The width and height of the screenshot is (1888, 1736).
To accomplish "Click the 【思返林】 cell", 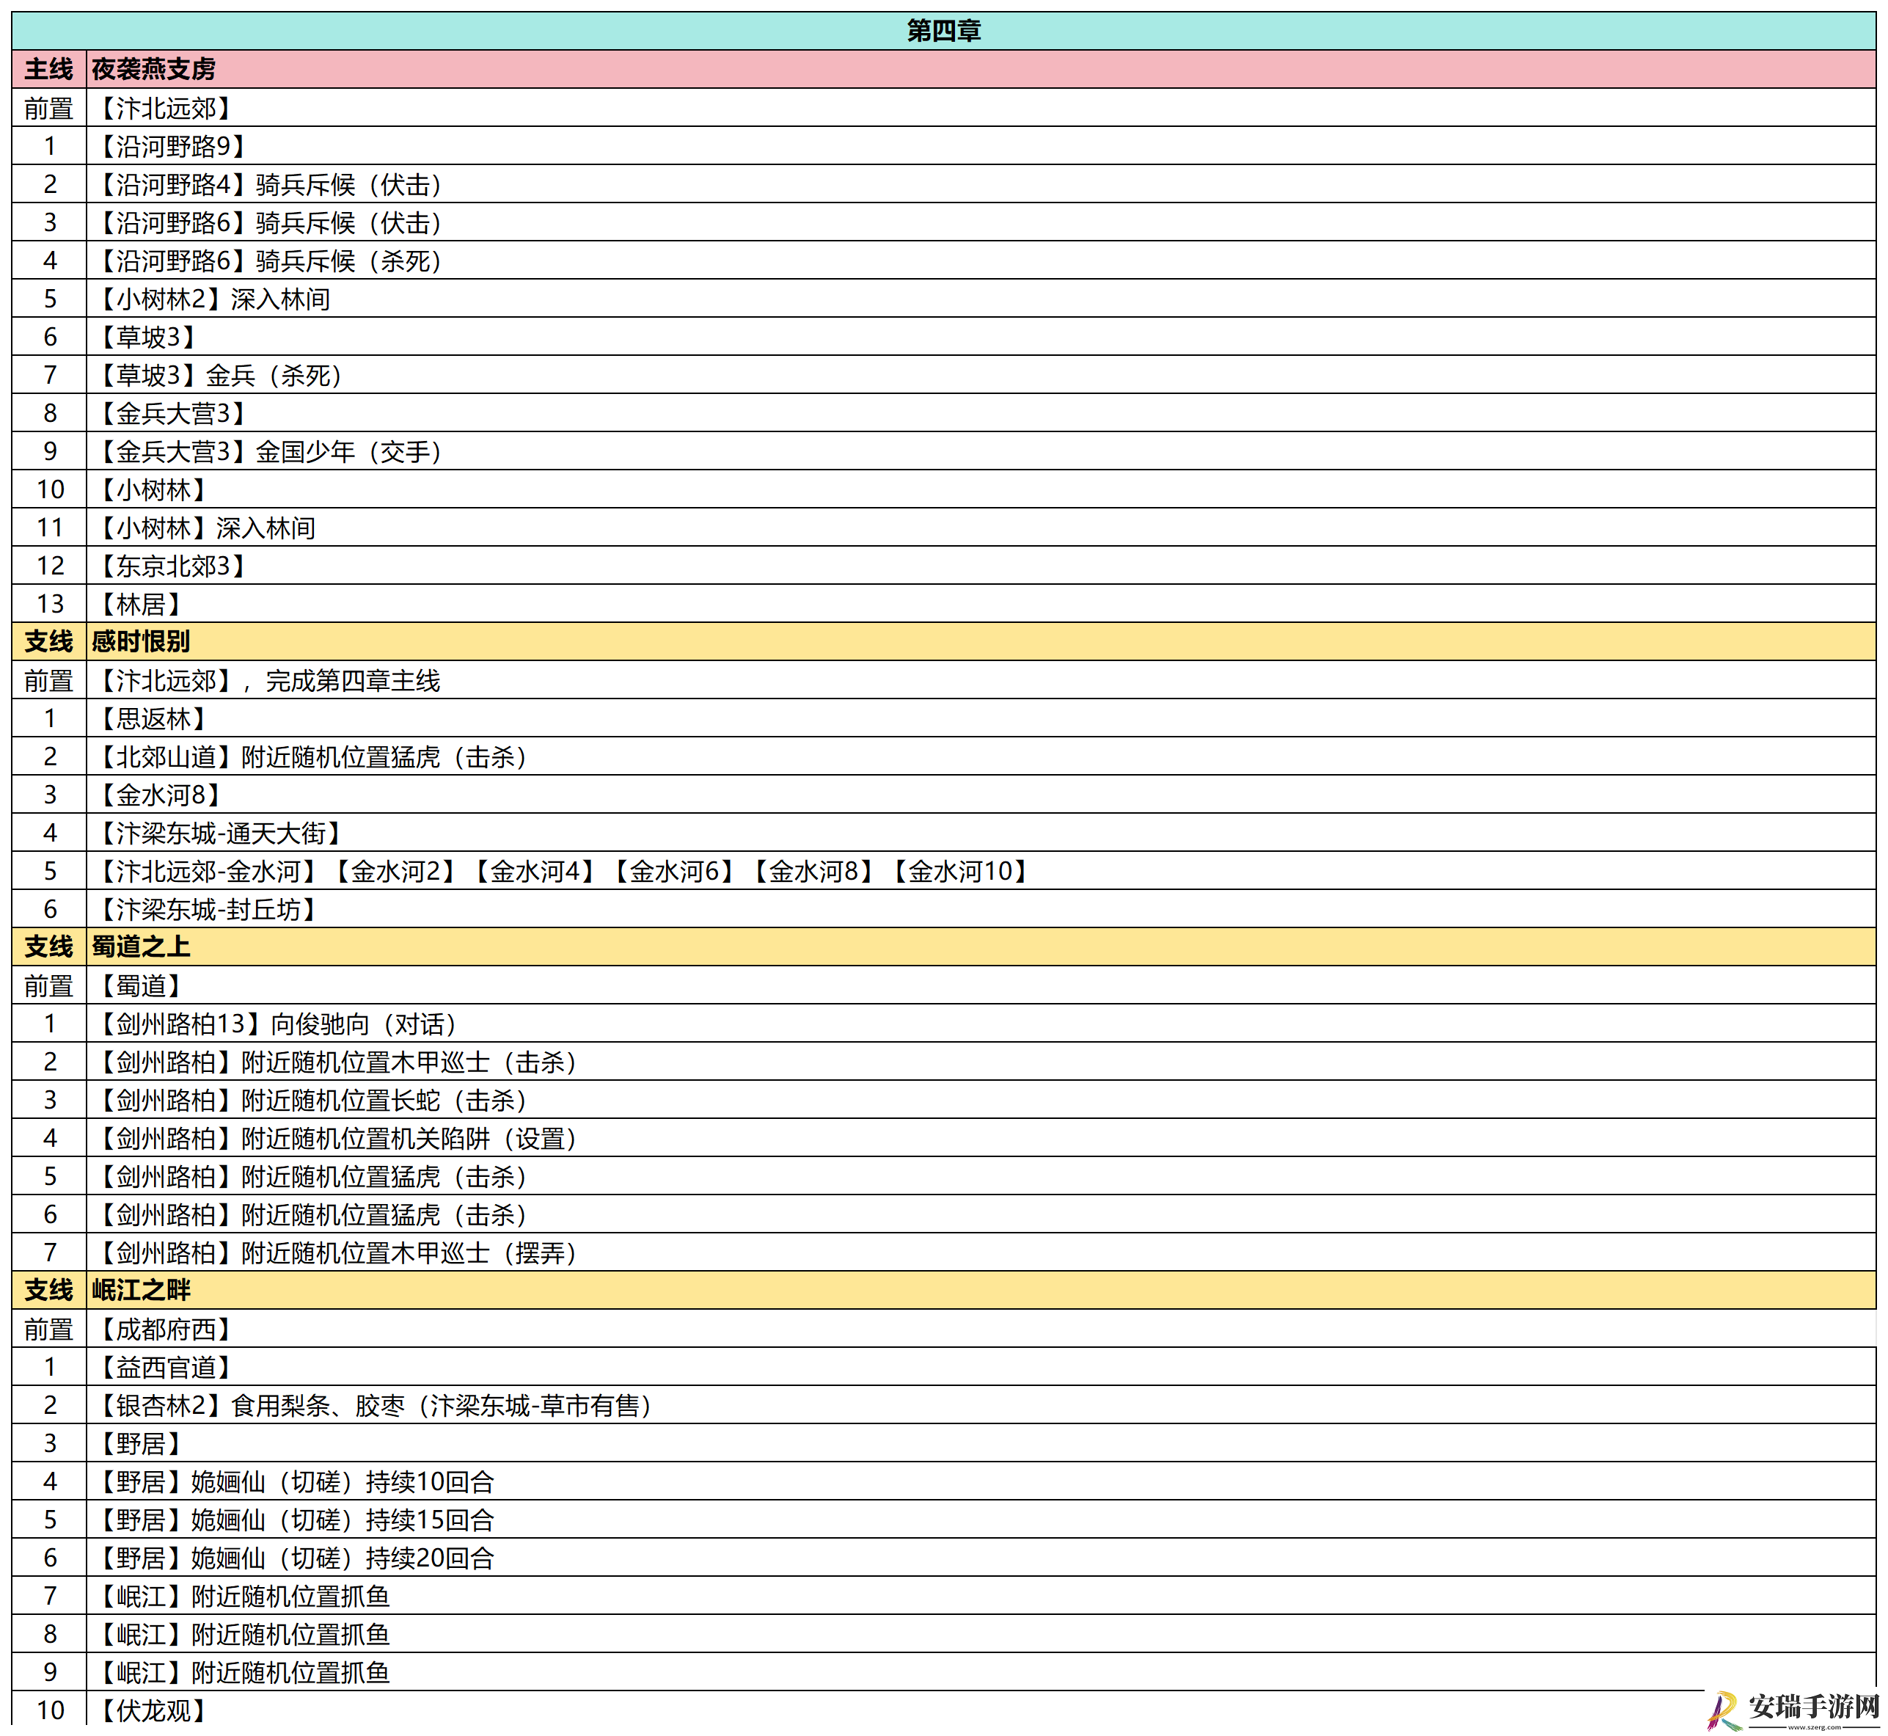I will coord(981,718).
